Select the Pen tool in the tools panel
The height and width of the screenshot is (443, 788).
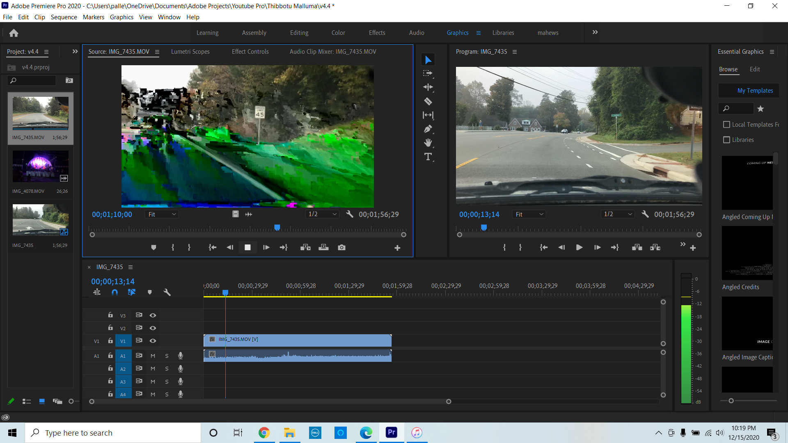(x=428, y=129)
